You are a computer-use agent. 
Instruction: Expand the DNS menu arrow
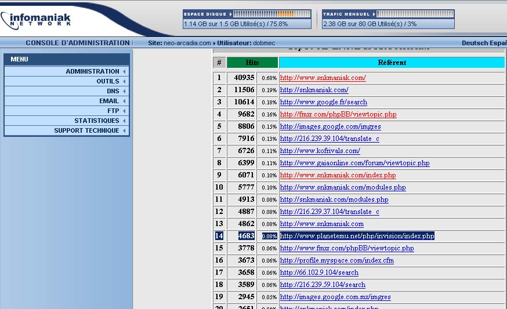[124, 91]
